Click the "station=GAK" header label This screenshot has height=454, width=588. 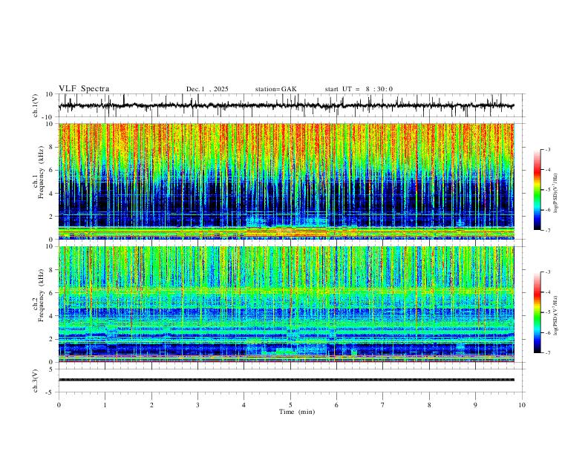pos(275,89)
